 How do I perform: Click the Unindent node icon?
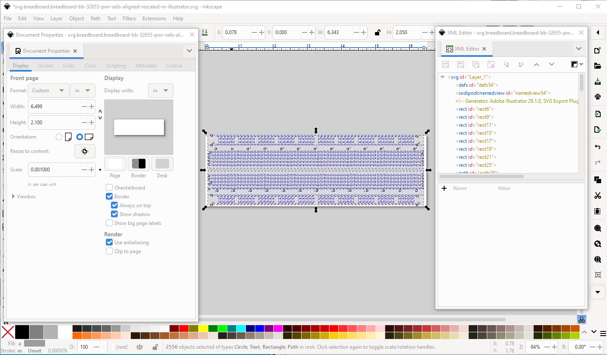(x=506, y=64)
